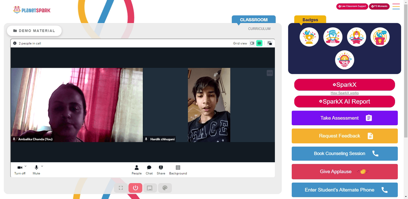
Task: Open Demo Material folder
Action: point(34,31)
